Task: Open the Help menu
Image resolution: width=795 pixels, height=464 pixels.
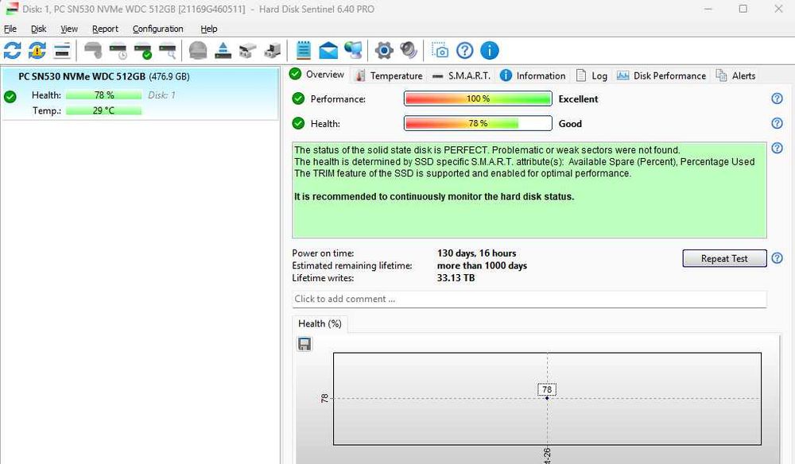Action: [x=208, y=29]
